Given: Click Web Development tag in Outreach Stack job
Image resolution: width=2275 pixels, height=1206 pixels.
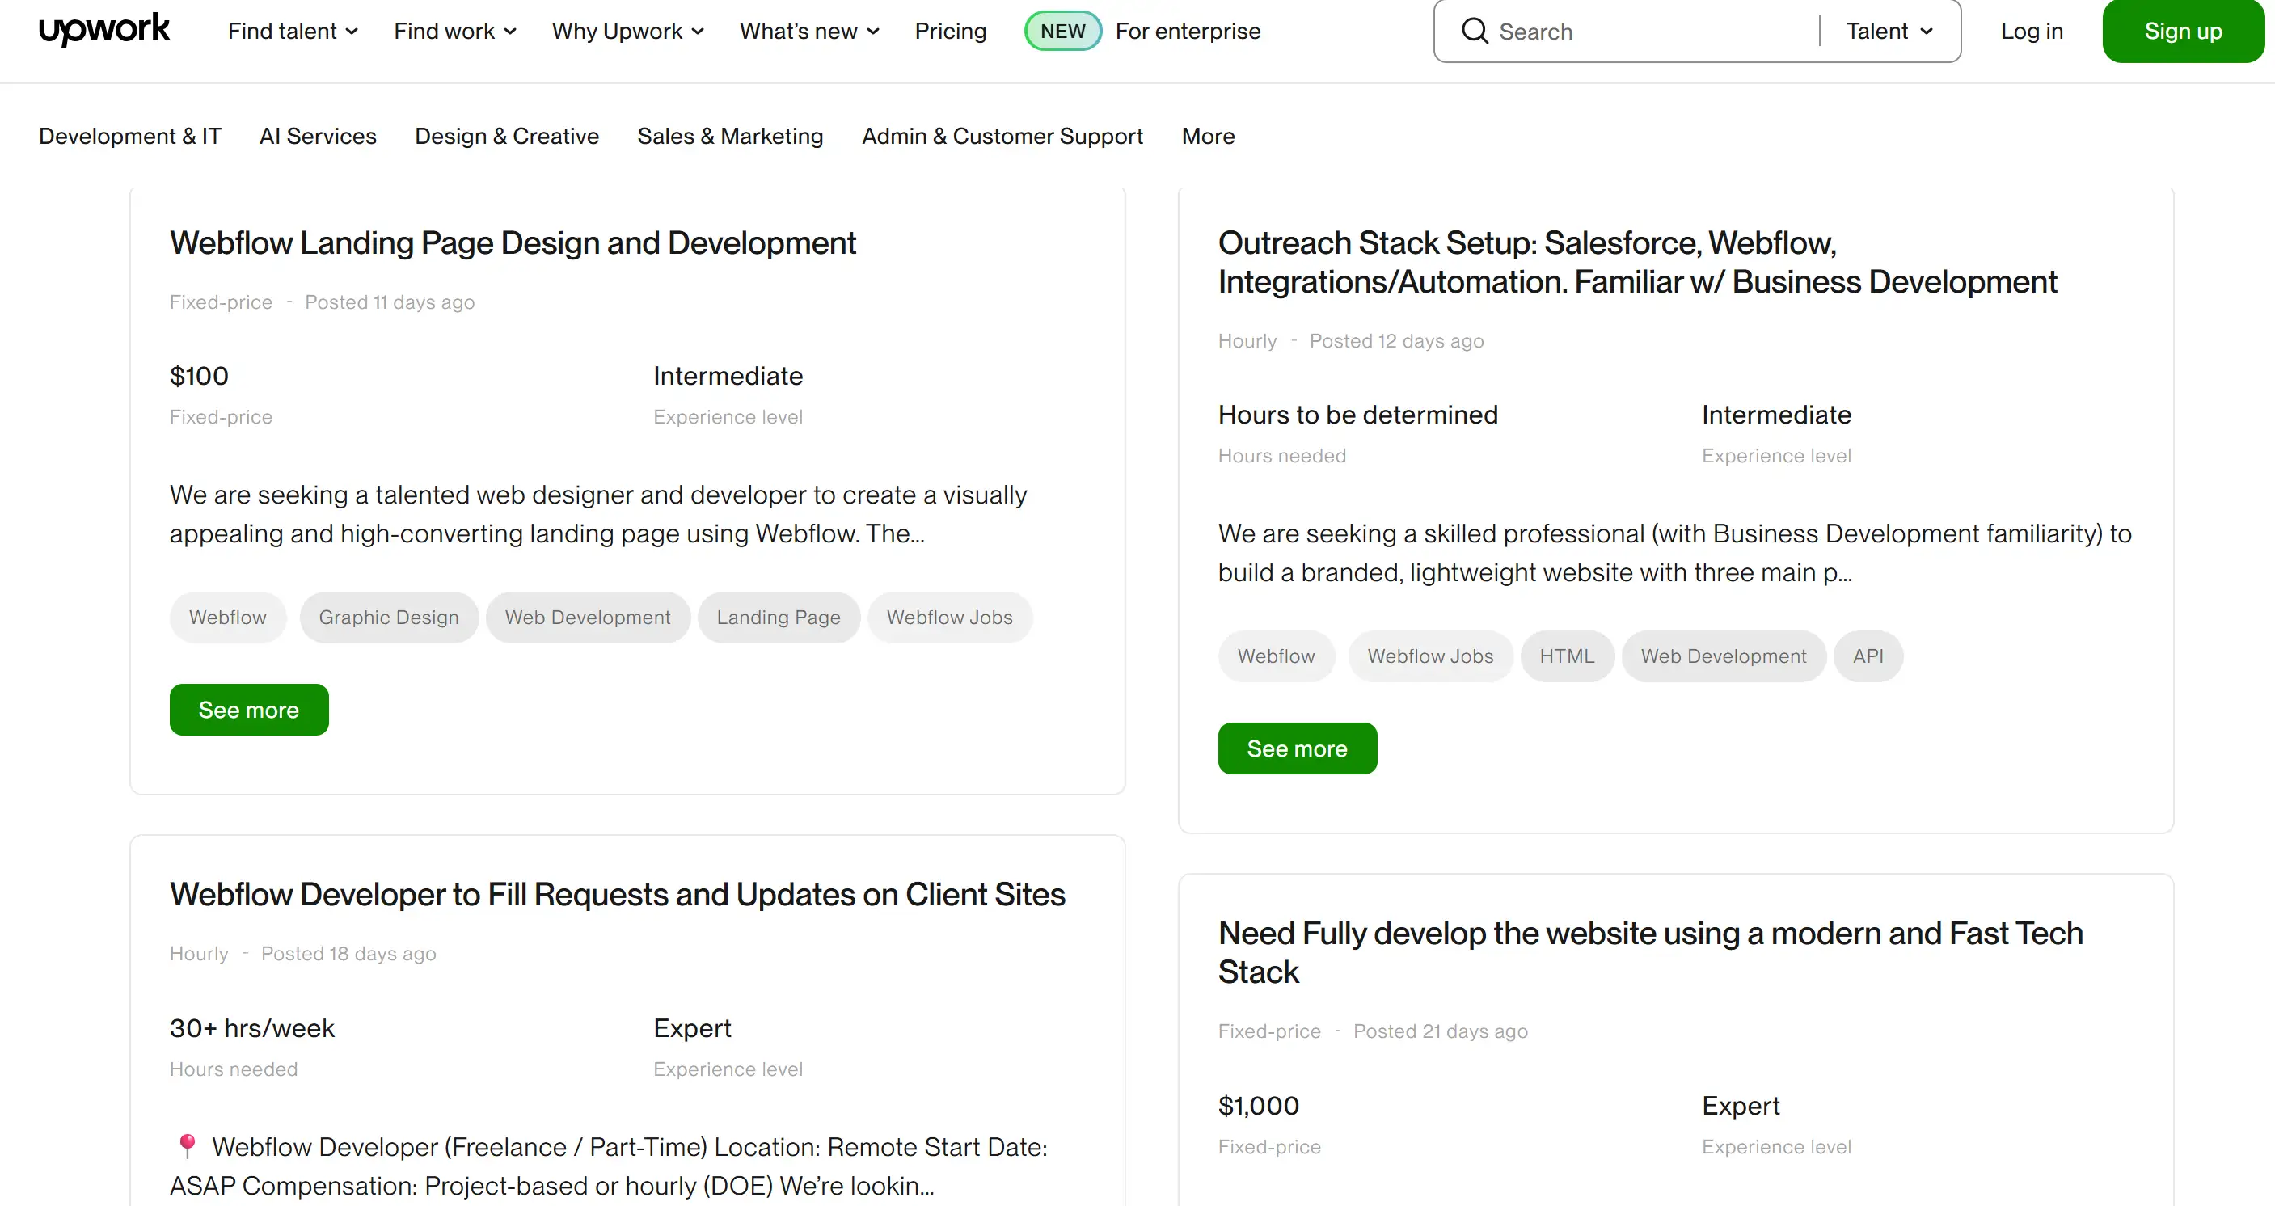Looking at the screenshot, I should pyautogui.click(x=1723, y=656).
